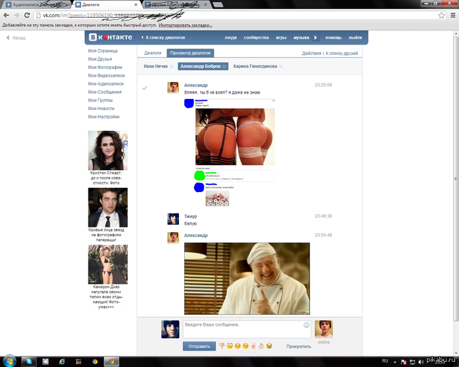Close the Иван Ничик dialog tab
This screenshot has width=459, height=367.
[172, 66]
